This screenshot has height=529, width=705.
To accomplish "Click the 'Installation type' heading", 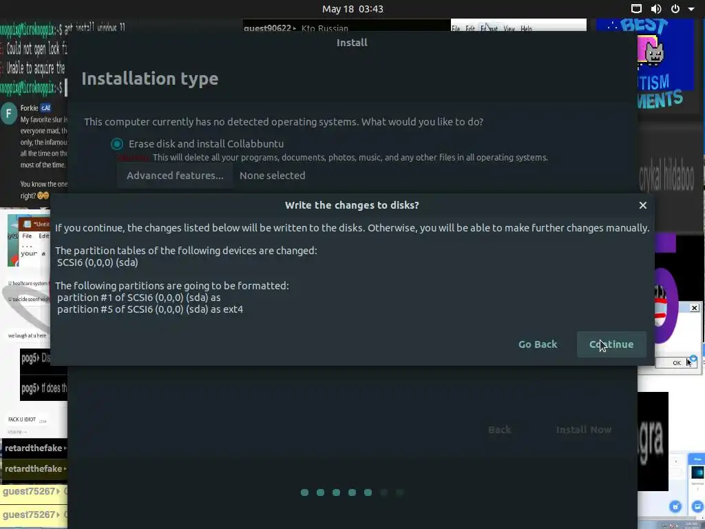I will [149, 79].
